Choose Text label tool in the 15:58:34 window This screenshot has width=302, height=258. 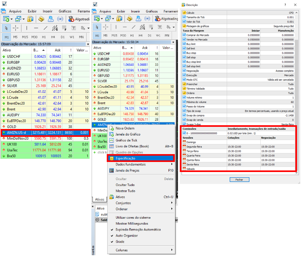click(x=160, y=27)
